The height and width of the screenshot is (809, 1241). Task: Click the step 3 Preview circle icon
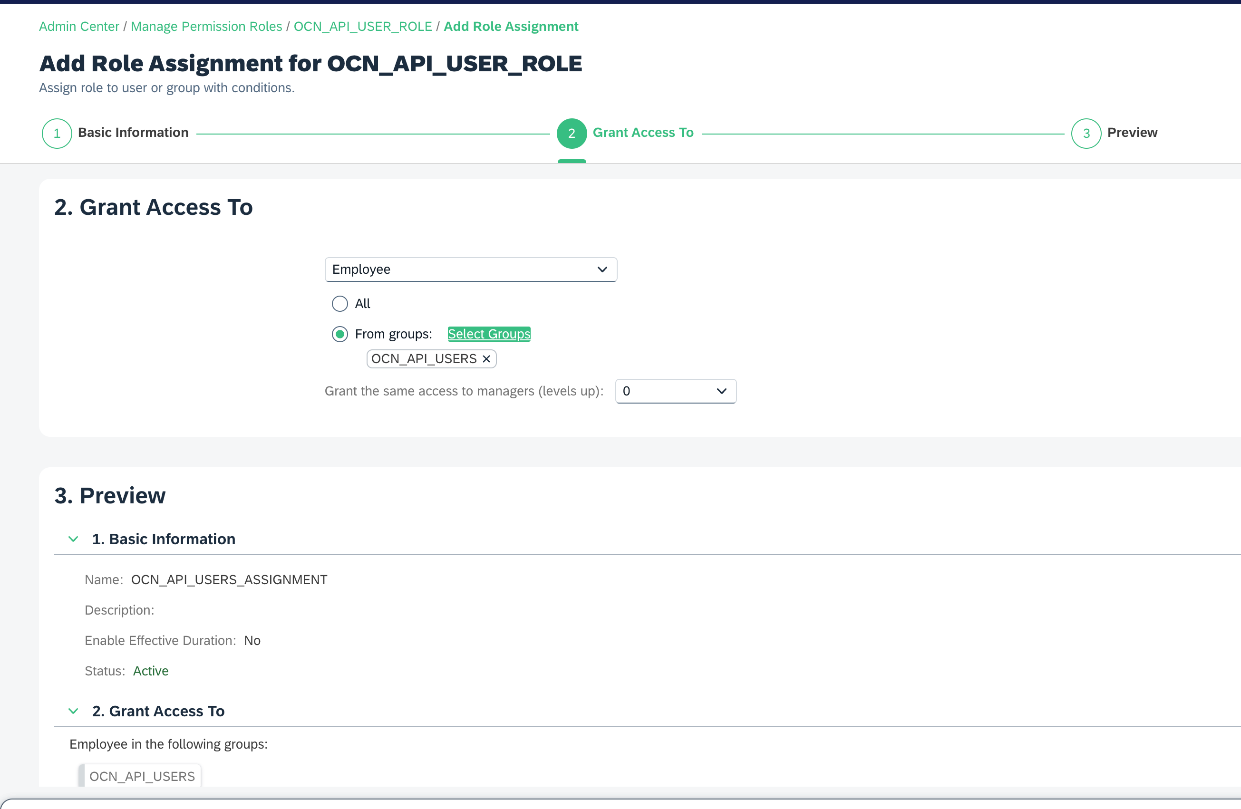[x=1086, y=134]
